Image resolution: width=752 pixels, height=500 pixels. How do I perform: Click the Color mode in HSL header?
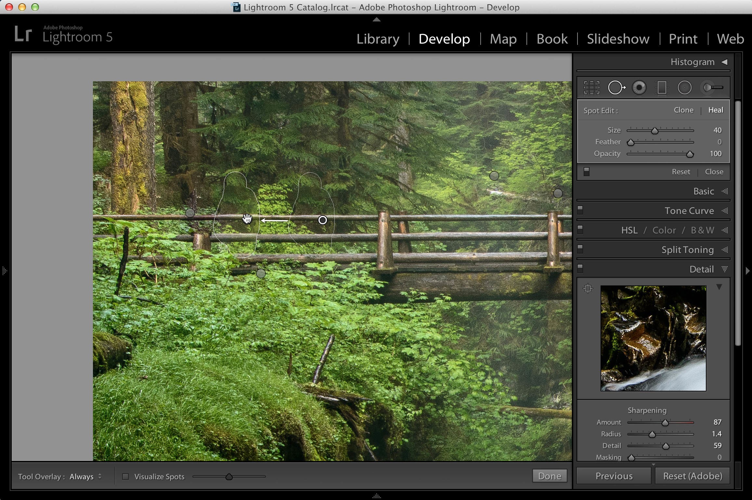tap(664, 230)
